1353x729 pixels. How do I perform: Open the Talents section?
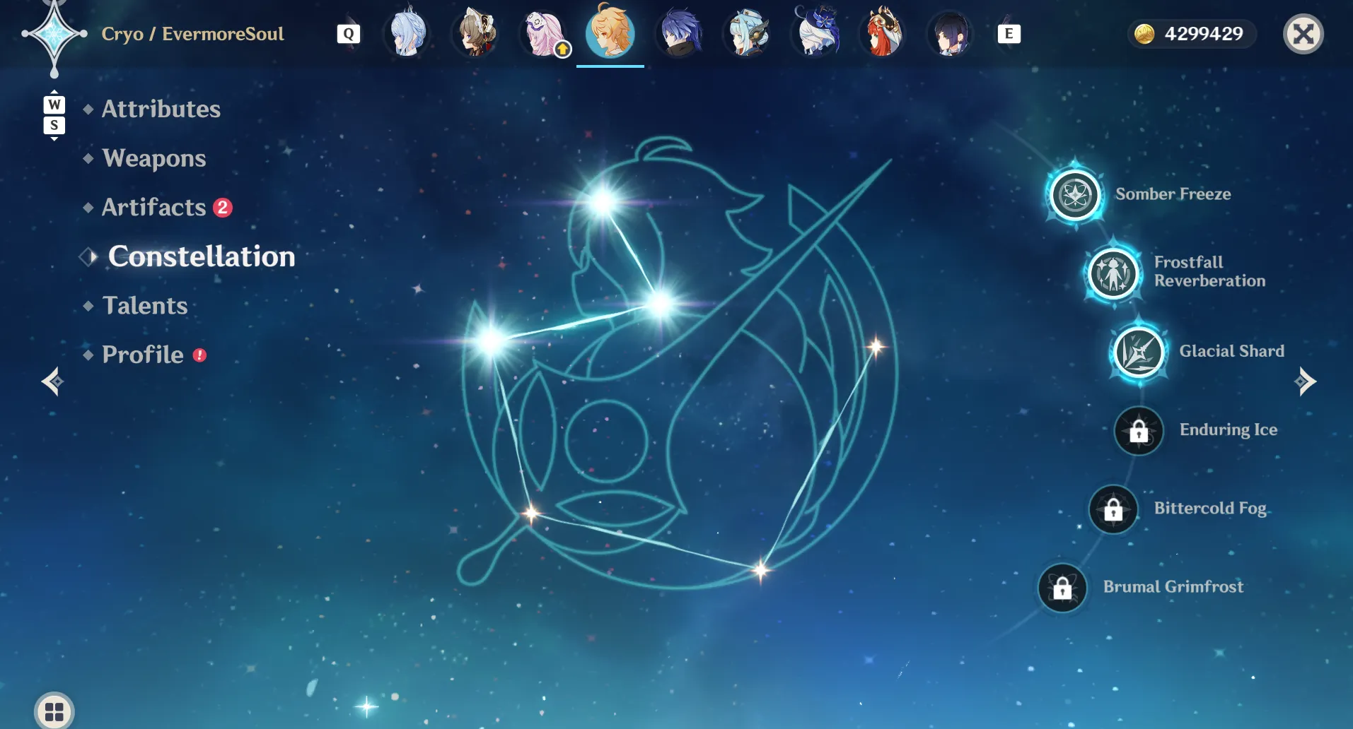pos(145,305)
